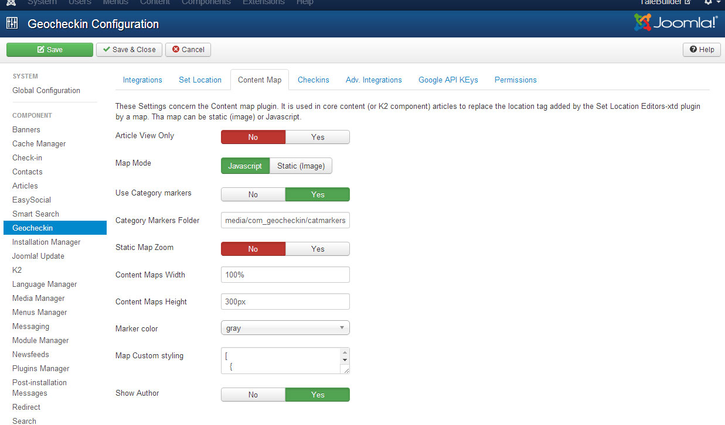Switch to the Integrations tab
The width and height of the screenshot is (725, 425).
click(142, 80)
